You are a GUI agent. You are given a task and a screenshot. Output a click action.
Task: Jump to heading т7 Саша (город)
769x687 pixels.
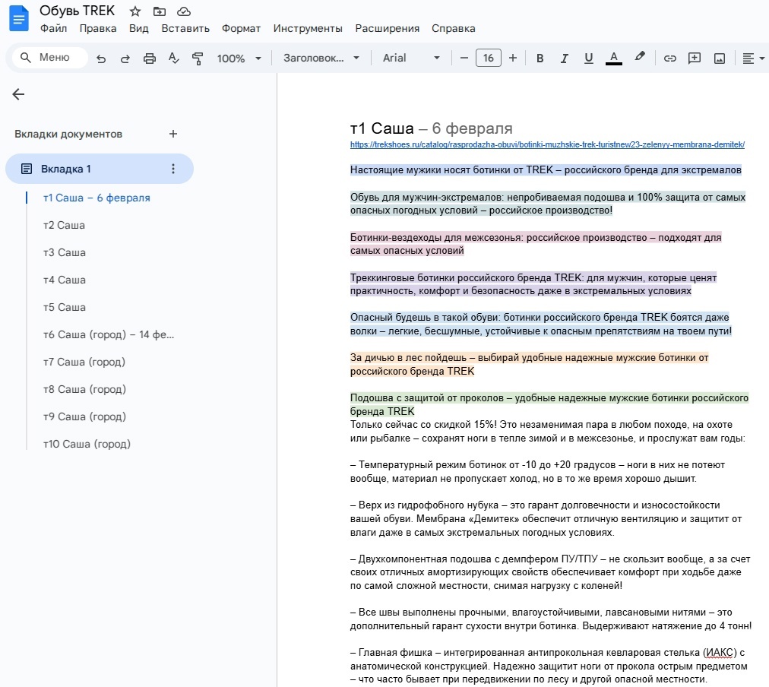(x=84, y=362)
